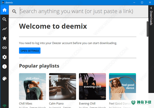Click the deemix app logo in title bar
This screenshot has height=108, width=154.
[3, 3]
